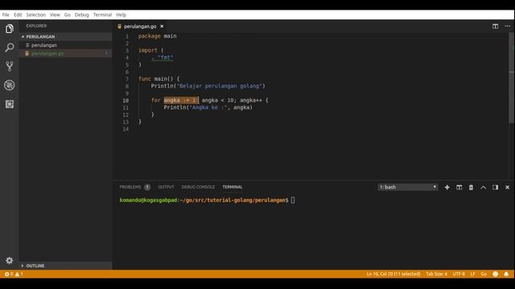Open editor More Actions menu

click(508, 26)
